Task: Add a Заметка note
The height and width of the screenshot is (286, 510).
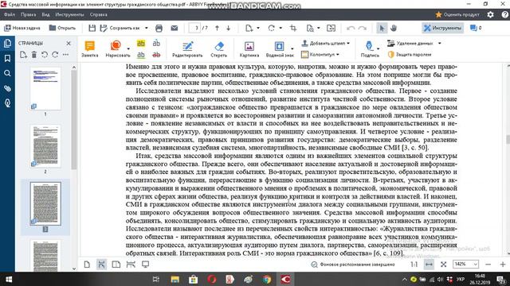Action: (x=90, y=49)
